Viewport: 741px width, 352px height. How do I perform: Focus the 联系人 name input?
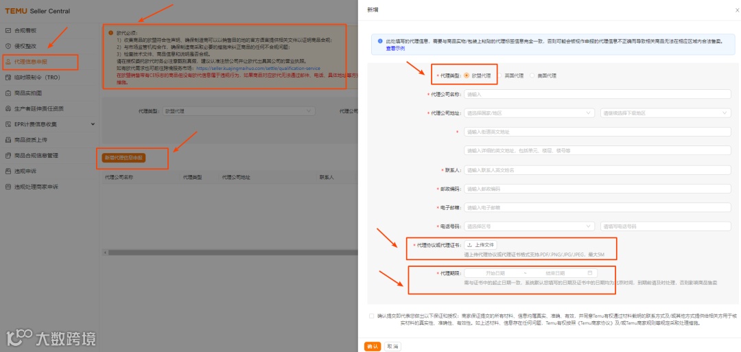(x=598, y=169)
